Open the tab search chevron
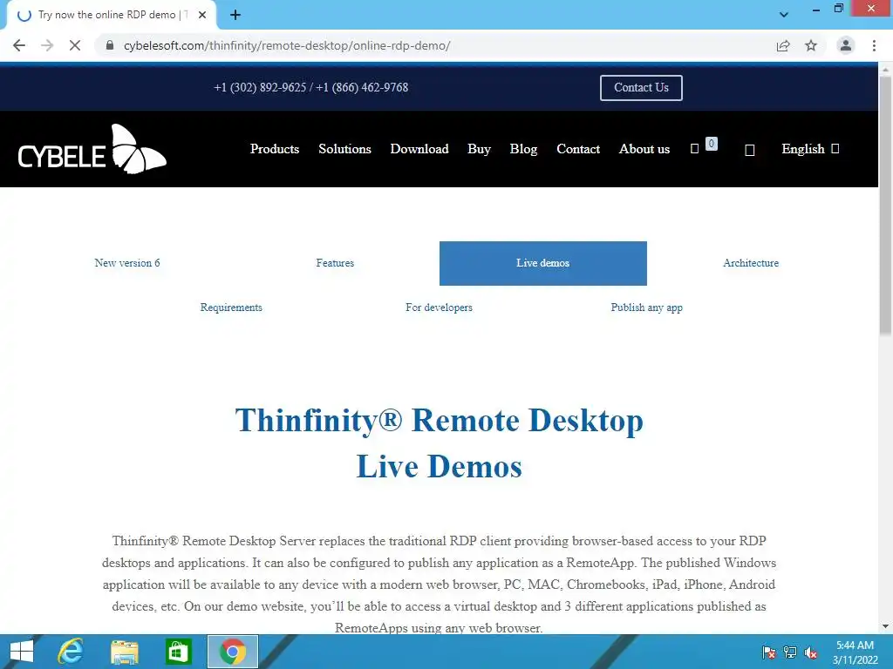Viewport: 893px width, 669px height. click(784, 15)
